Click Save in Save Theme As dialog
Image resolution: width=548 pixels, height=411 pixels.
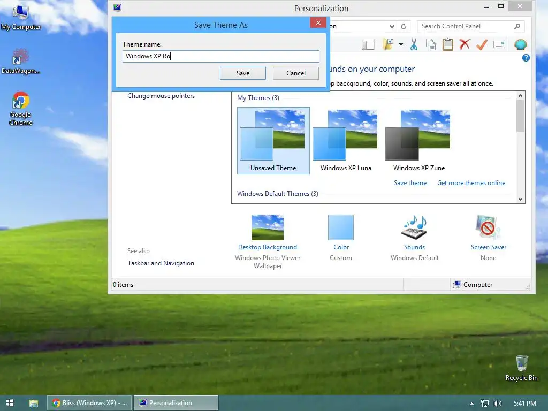[x=243, y=73]
